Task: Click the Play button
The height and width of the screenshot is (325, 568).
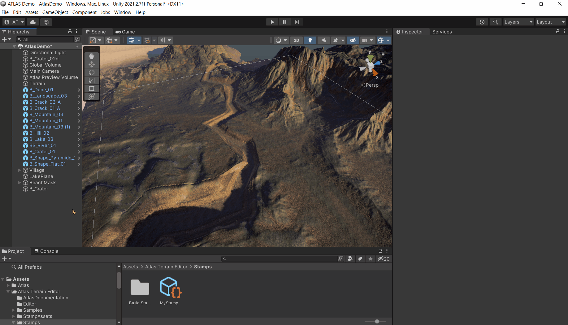Action: tap(272, 22)
